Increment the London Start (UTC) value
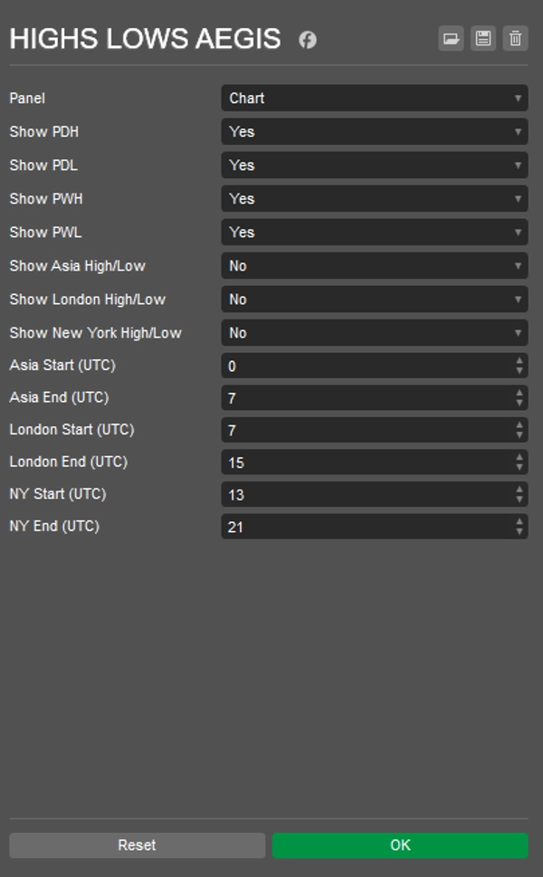 (x=518, y=427)
